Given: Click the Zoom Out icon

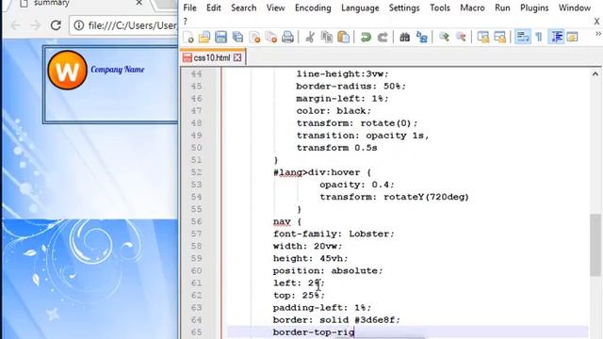Looking at the screenshot, I should point(461,37).
